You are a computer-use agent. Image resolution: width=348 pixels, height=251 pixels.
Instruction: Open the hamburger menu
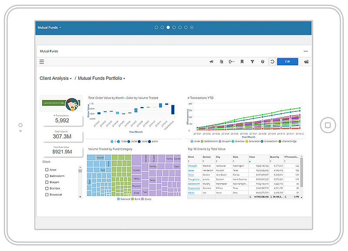click(41, 61)
